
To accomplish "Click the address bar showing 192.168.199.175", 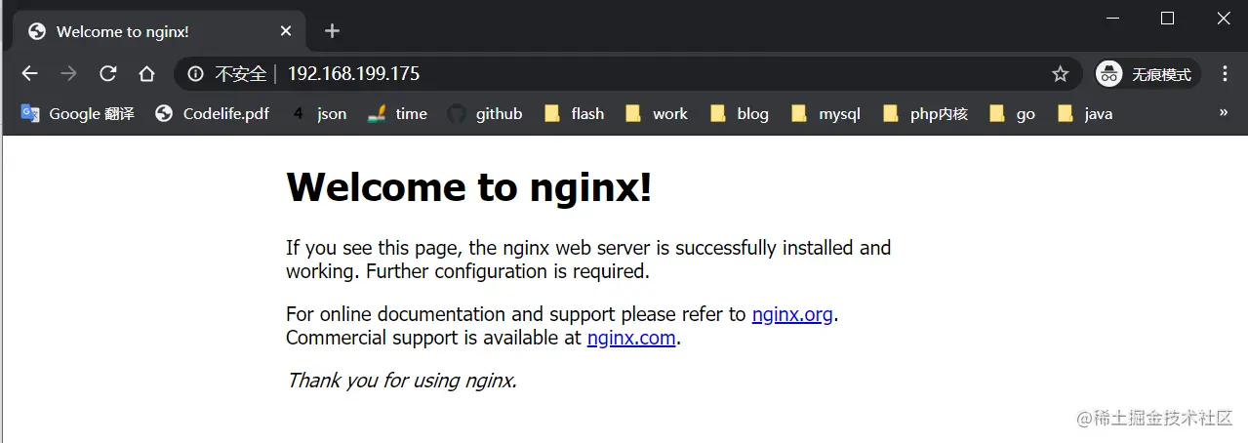I will (x=627, y=74).
